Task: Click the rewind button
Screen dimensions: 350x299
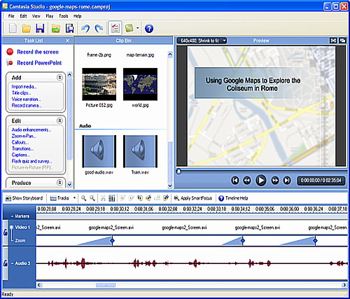Action: coord(247,181)
